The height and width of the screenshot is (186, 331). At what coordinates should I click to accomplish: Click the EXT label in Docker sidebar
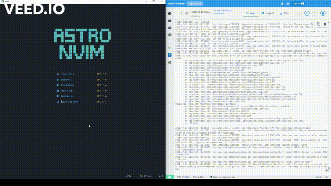point(170,48)
